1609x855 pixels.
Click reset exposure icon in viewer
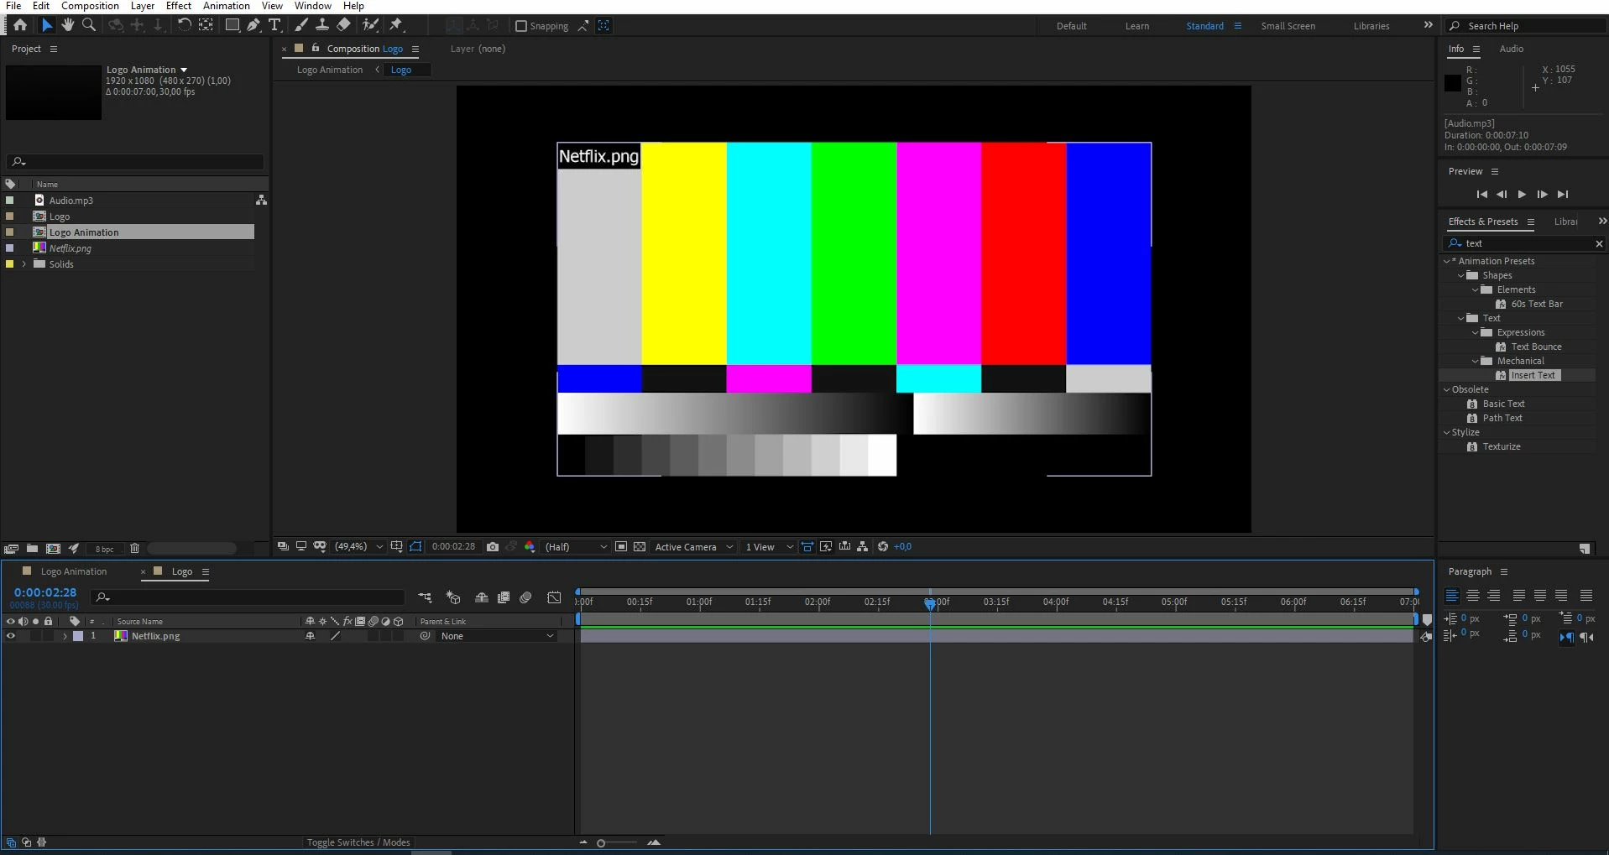click(x=883, y=547)
